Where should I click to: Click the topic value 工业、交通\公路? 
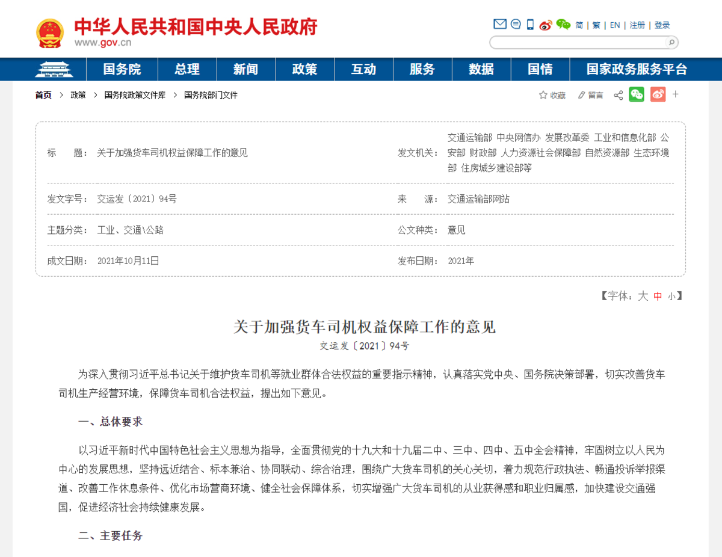pyautogui.click(x=130, y=230)
